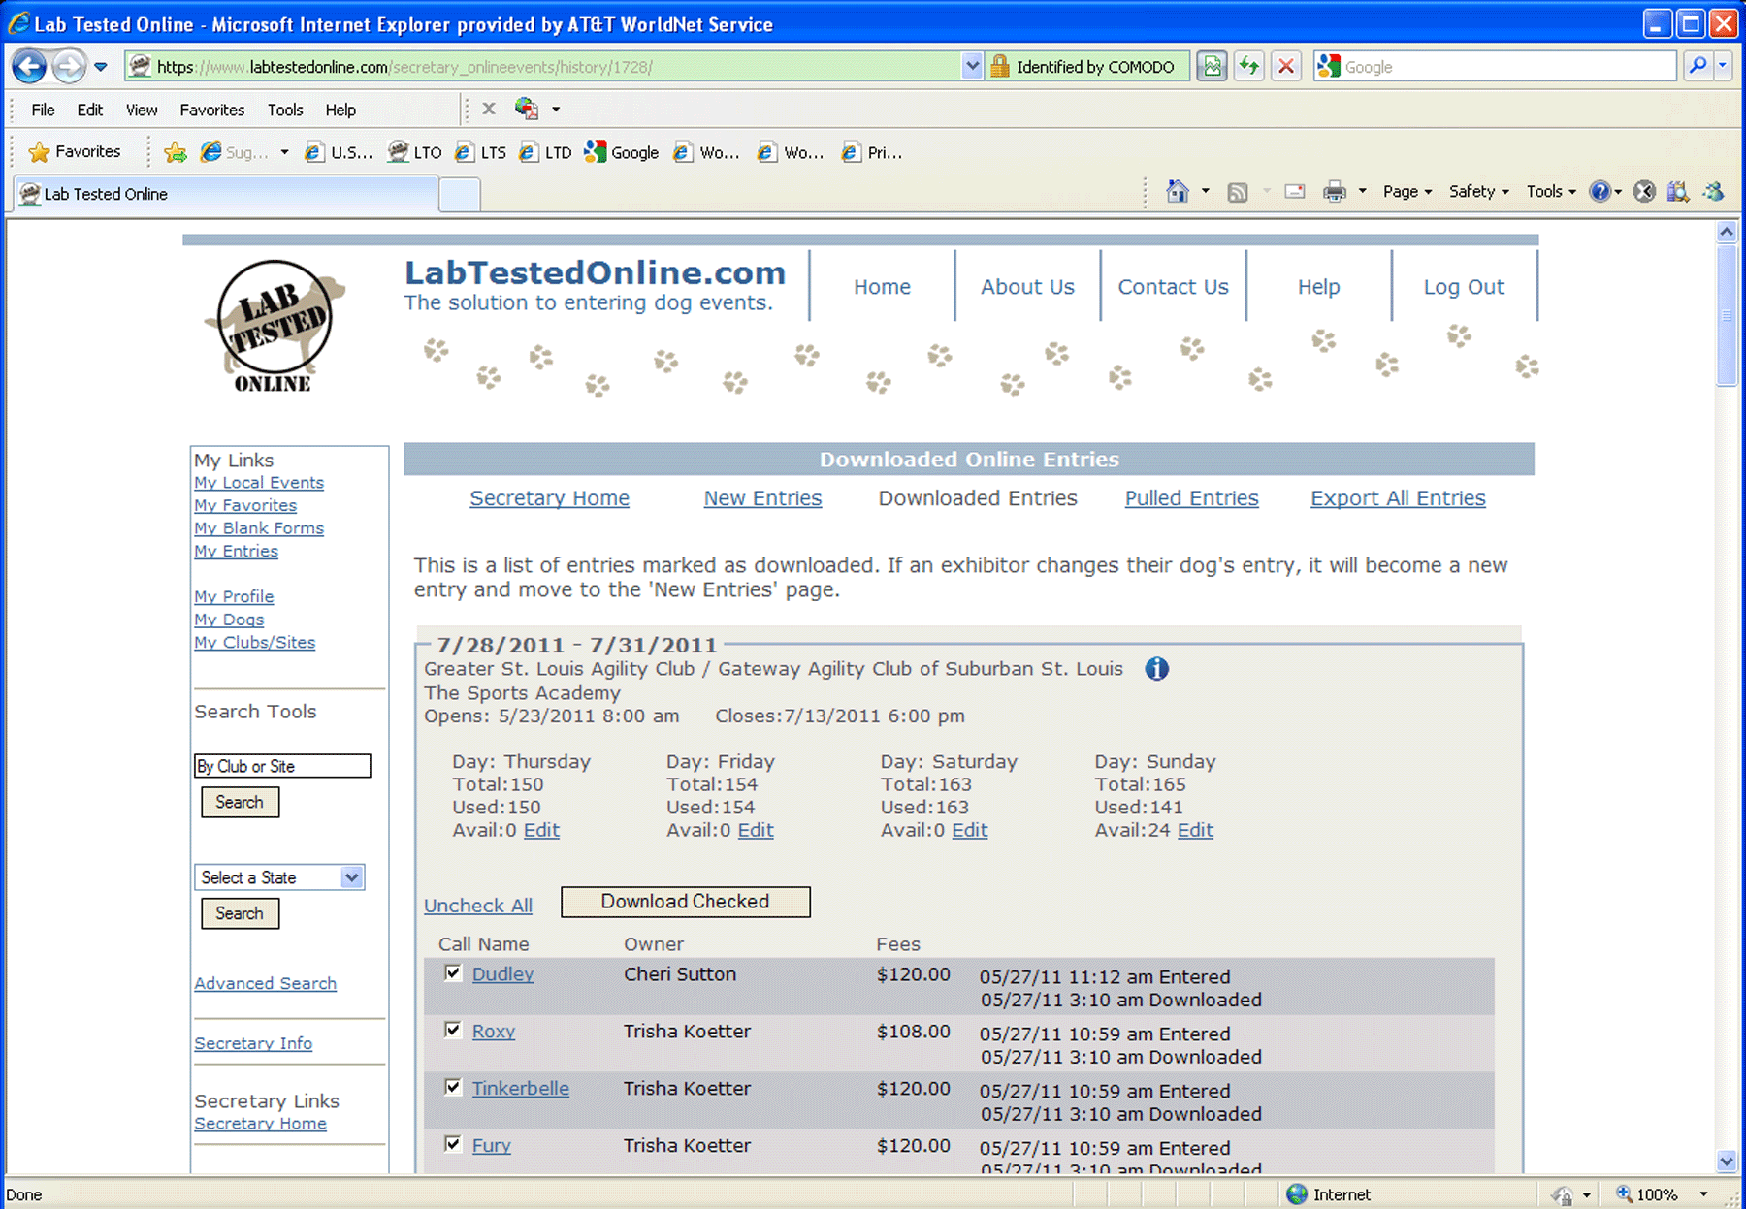Click the Read Mail icon
The image size is (1746, 1209).
tap(1295, 192)
